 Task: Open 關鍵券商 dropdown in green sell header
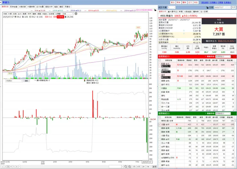pos(223,114)
